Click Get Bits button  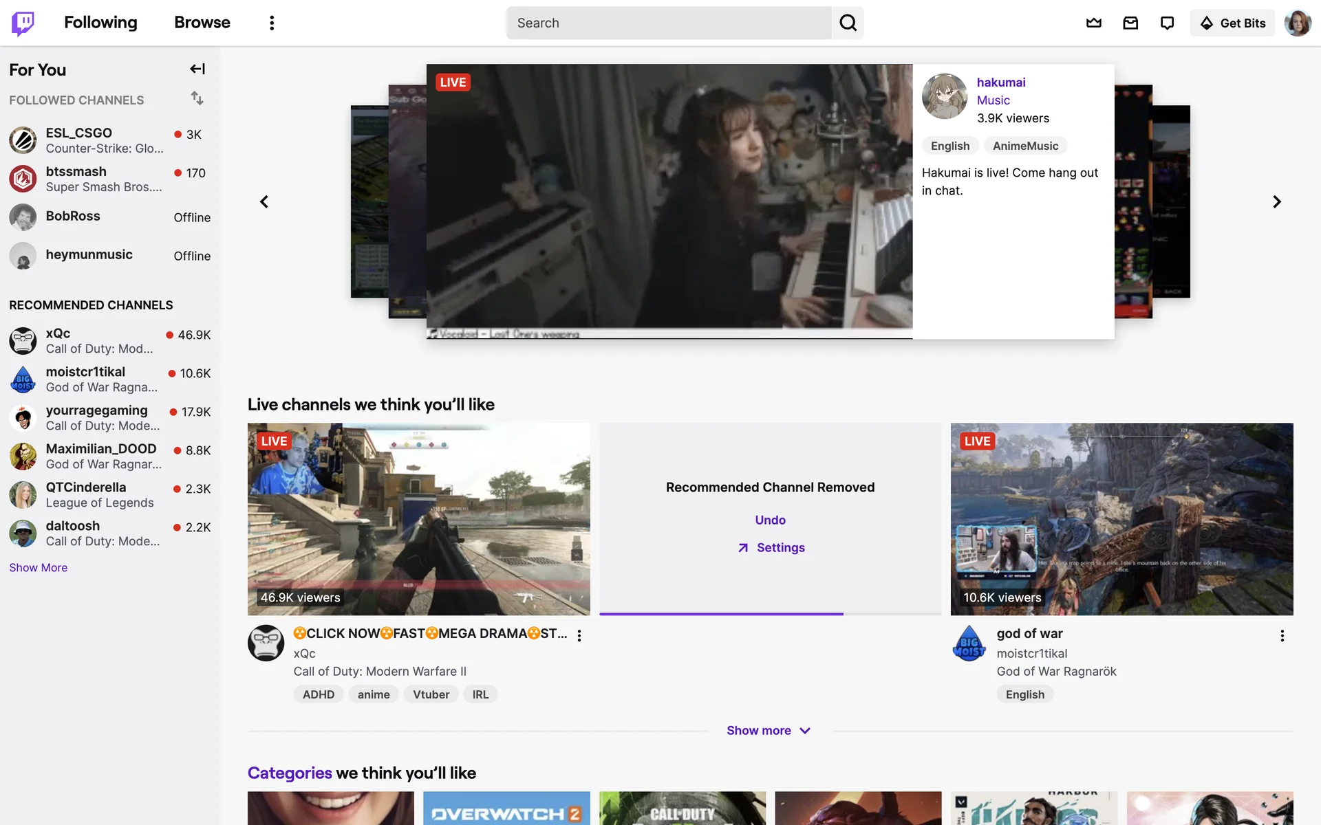pyautogui.click(x=1232, y=23)
